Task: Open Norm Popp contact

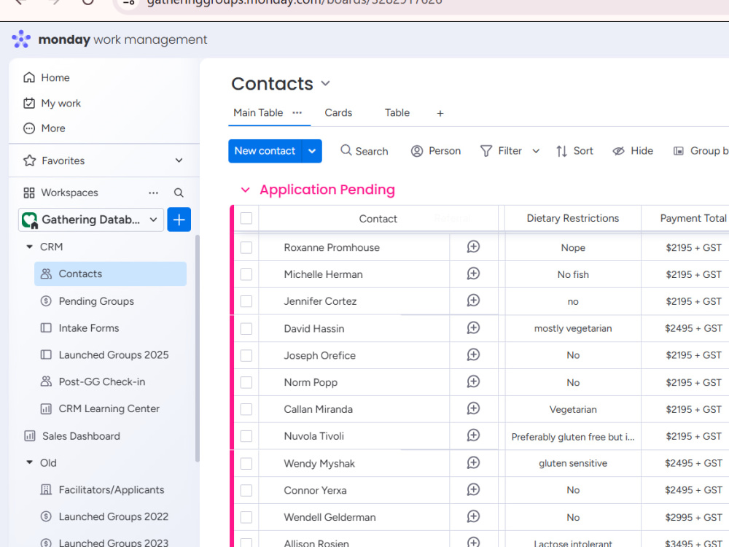Action: point(311,383)
